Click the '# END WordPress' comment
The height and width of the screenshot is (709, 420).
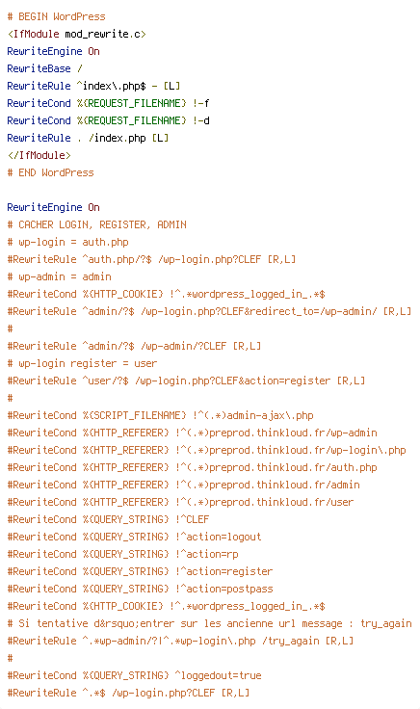click(x=51, y=172)
